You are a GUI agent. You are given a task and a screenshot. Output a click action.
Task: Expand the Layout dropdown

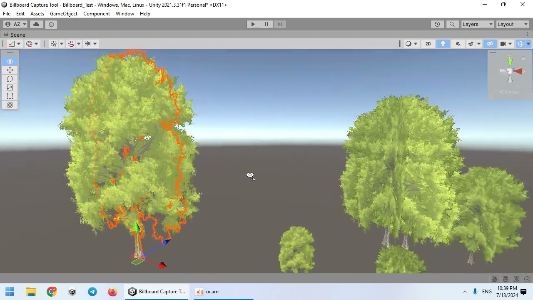tap(513, 24)
